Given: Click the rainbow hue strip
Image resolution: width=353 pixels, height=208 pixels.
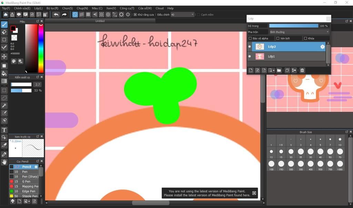Looking at the screenshot, I should click(41, 48).
